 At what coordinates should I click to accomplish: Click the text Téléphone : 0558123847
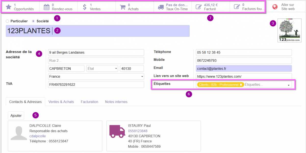point(49,141)
